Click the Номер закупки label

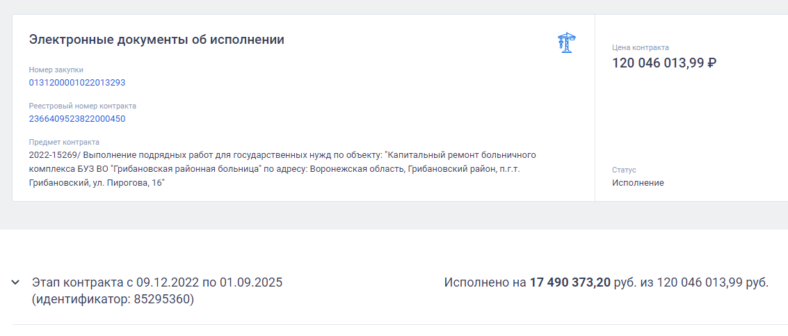coord(56,70)
